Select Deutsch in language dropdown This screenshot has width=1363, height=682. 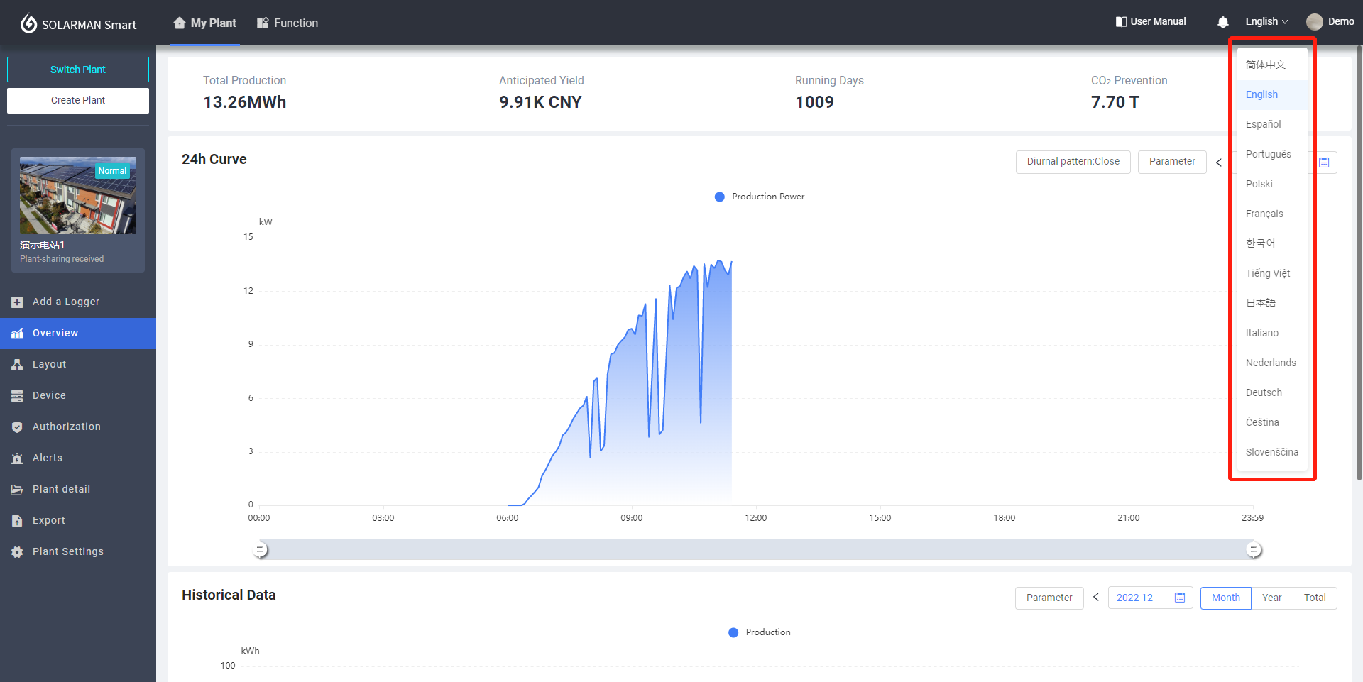coord(1264,392)
